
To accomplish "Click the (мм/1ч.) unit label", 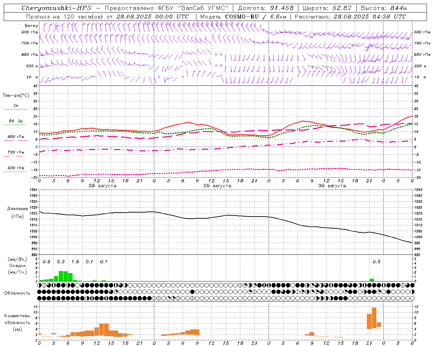I will coord(17,272).
